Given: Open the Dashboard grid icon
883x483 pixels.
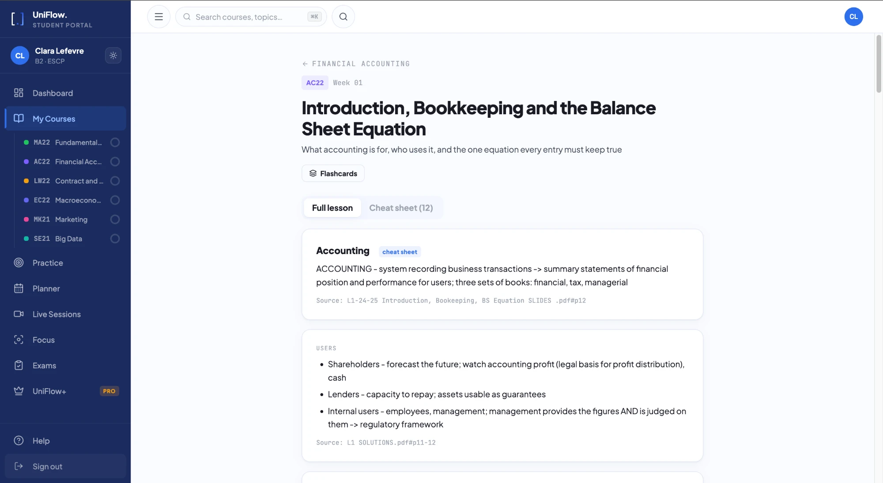Looking at the screenshot, I should pos(19,93).
